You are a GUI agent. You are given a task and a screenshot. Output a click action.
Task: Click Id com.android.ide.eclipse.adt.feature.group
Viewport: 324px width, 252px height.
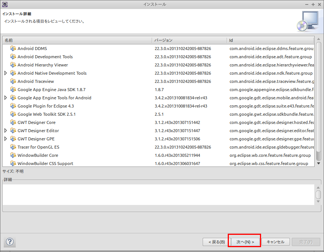tap(271, 57)
